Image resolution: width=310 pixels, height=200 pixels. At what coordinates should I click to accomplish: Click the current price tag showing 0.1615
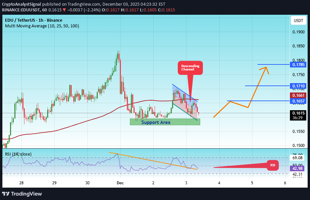coord(298,114)
